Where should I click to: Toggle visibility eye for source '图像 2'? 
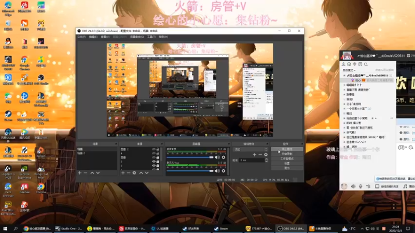(x=154, y=149)
